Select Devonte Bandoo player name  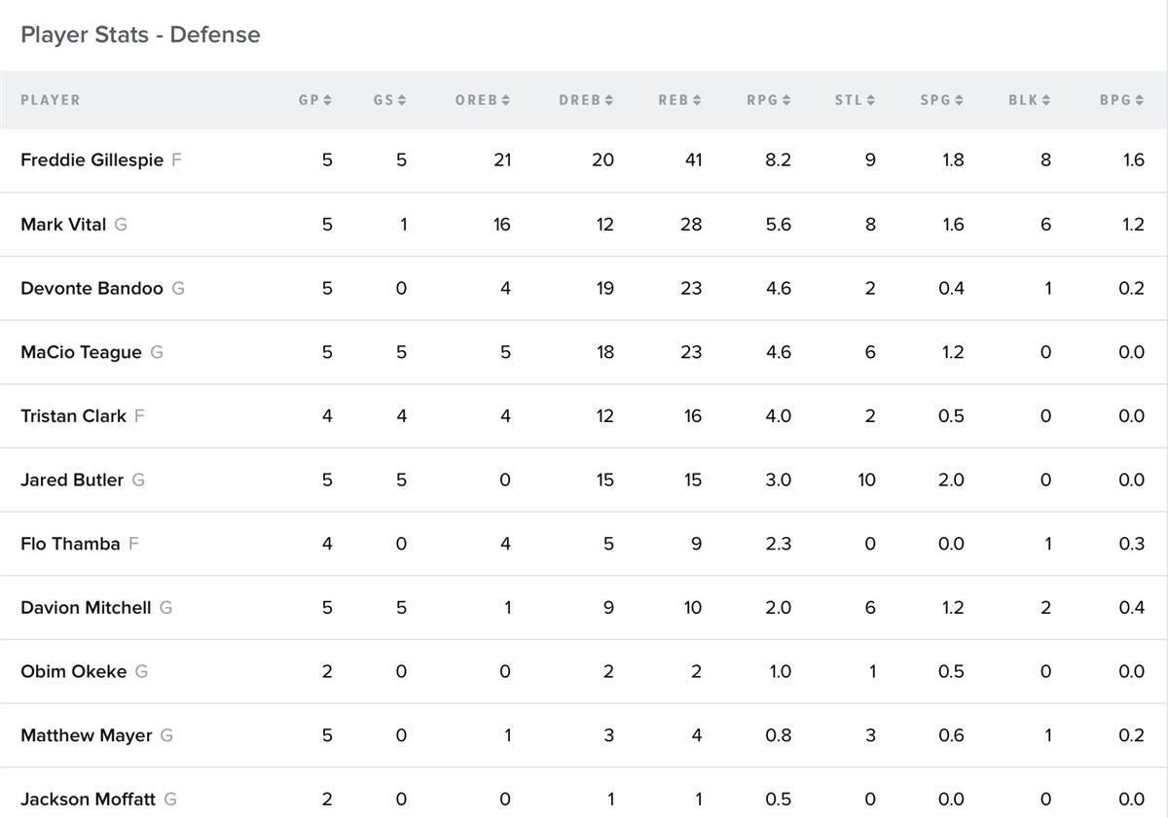91,288
